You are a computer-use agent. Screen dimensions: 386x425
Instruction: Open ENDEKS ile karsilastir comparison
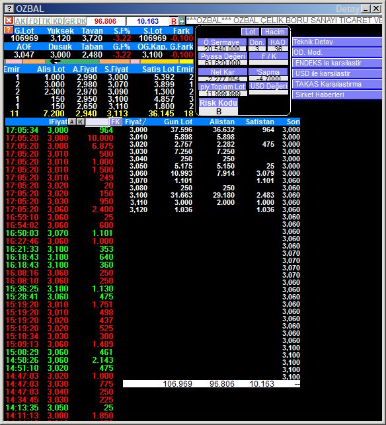click(337, 63)
